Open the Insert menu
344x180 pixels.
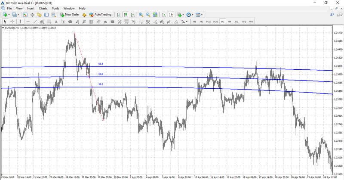31,8
